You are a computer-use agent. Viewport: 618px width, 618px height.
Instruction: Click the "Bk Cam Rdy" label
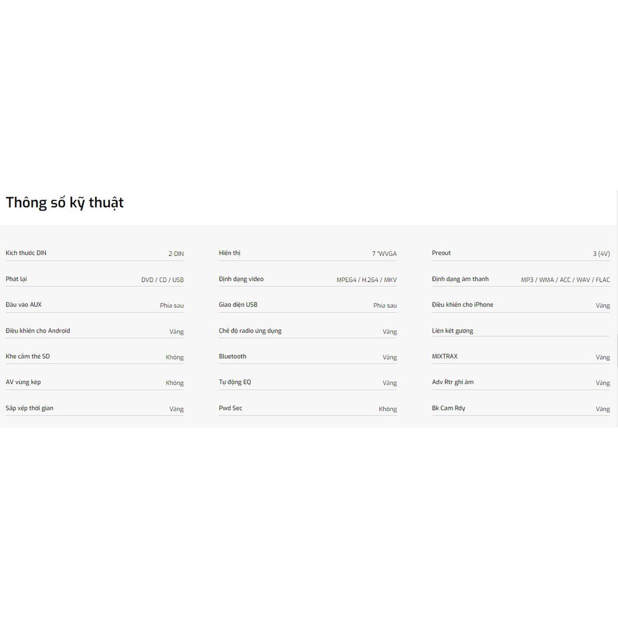[448, 408]
